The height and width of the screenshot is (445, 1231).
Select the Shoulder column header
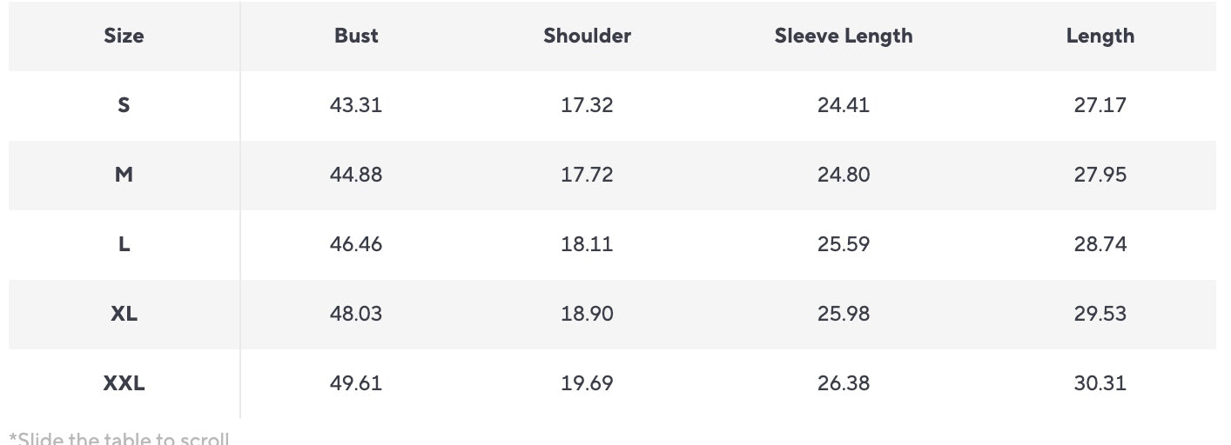point(587,36)
